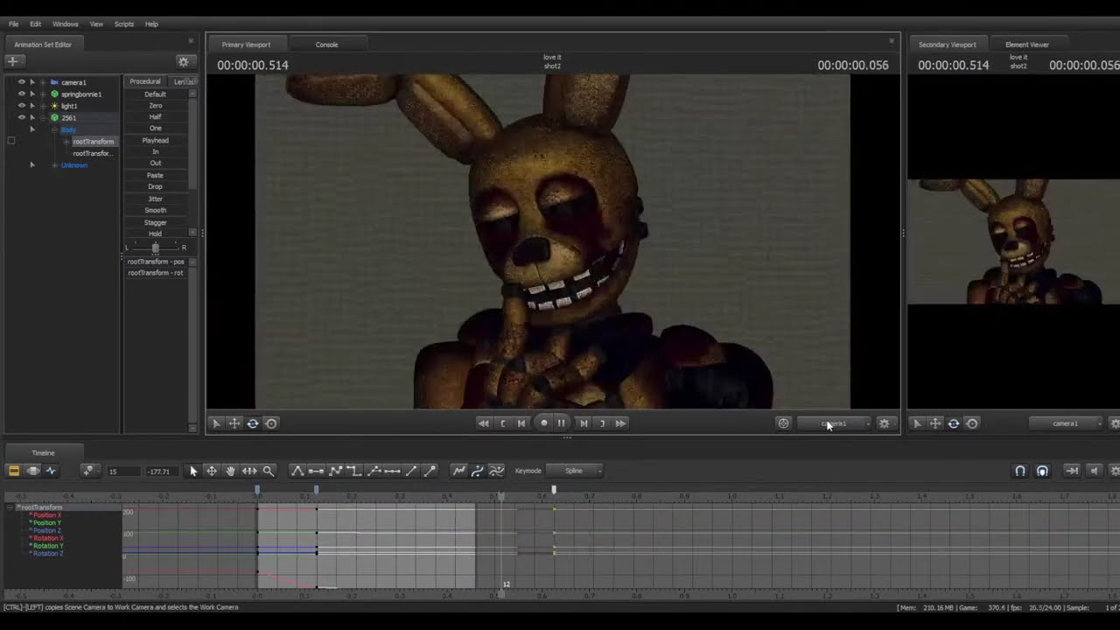Image resolution: width=1120 pixels, height=630 pixels.
Task: Open the camera1 dropdown in secondary viewport
Action: click(1067, 423)
